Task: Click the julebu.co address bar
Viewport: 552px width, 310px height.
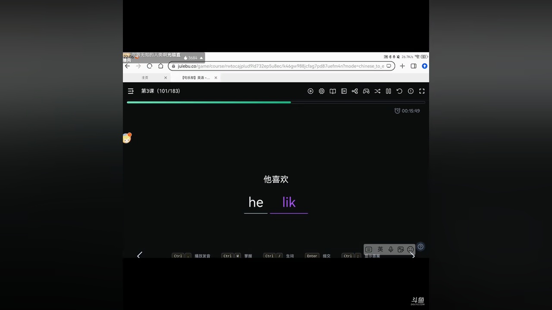Action: (281, 66)
